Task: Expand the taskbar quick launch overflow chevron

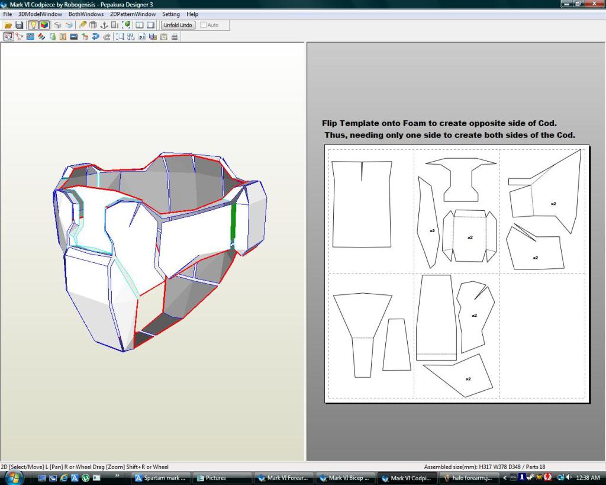Action: coord(117,475)
